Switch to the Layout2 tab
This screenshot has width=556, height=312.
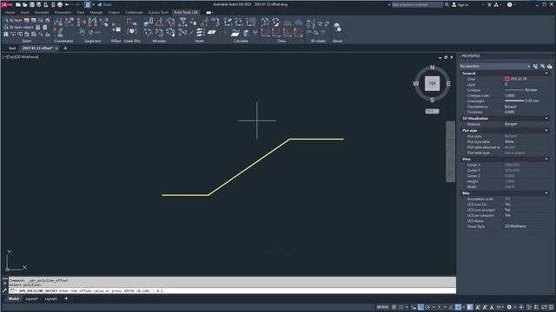click(50, 298)
